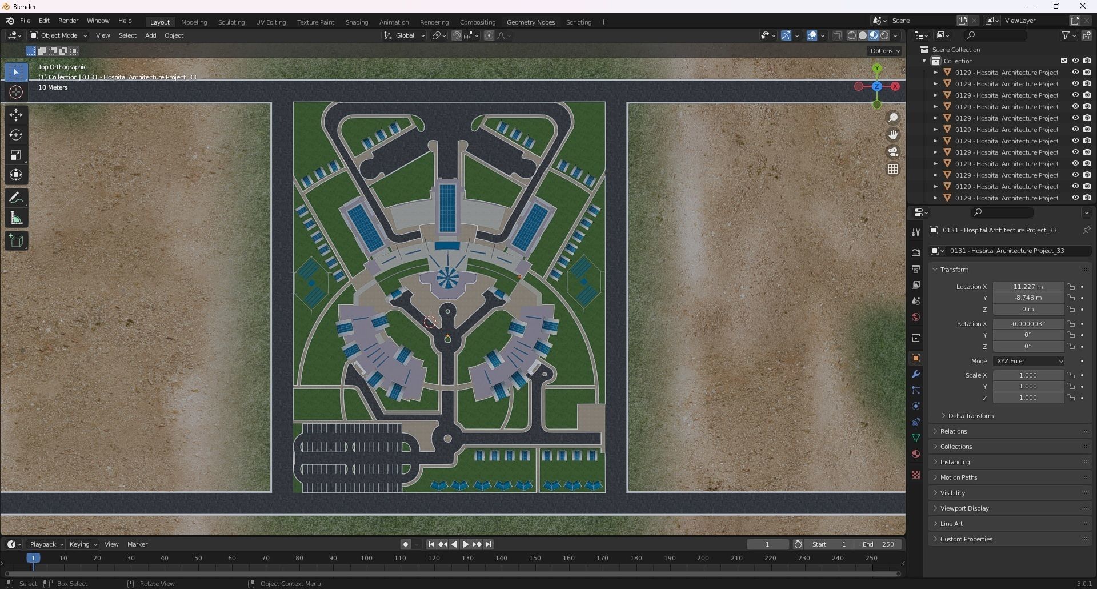The height and width of the screenshot is (594, 1097).
Task: Open the Render menu
Action: 68,21
